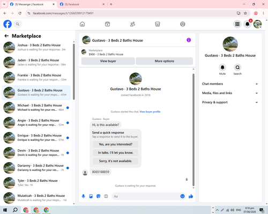Screen dimensions: 268x214
Task: Open the Facebook search icon
Action: (x=18, y=24)
